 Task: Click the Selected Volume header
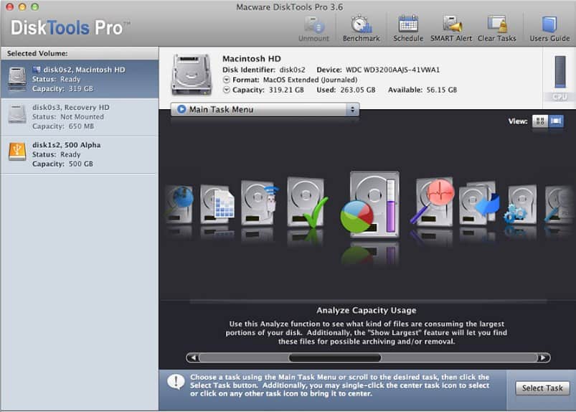pos(37,53)
